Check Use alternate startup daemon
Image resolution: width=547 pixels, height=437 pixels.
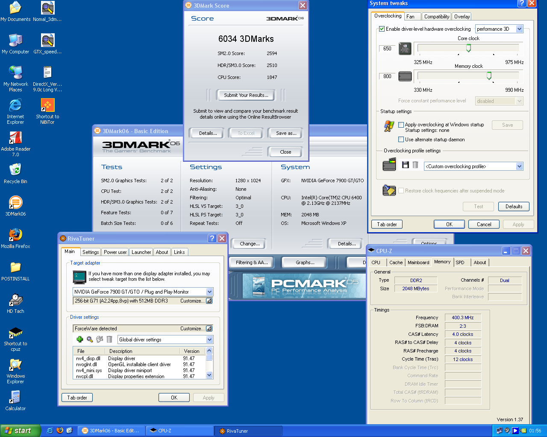(401, 139)
